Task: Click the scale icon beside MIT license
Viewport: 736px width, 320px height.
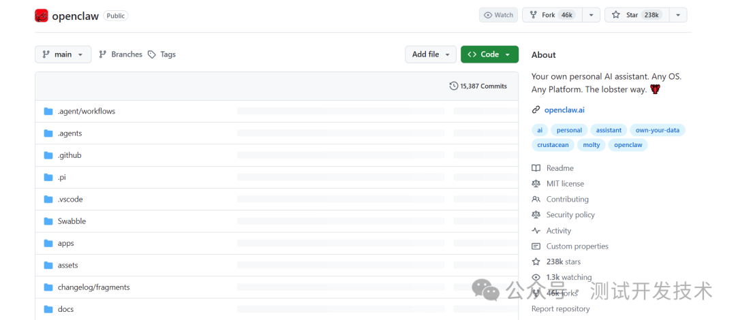Action: 536,183
